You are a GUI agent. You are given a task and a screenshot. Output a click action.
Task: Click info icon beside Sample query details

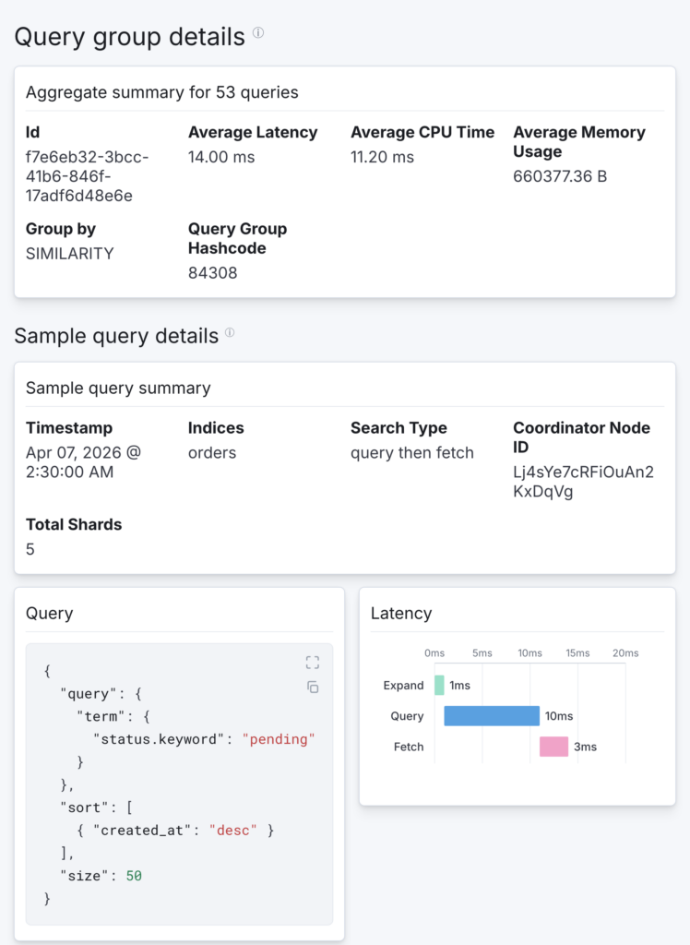click(x=230, y=332)
